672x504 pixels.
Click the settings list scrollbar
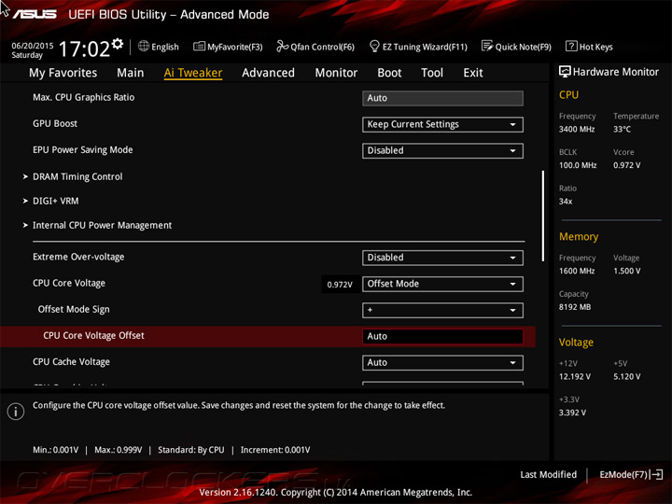pos(543,216)
